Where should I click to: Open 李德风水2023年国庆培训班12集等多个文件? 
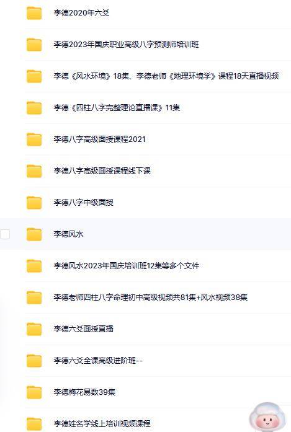[127, 266]
